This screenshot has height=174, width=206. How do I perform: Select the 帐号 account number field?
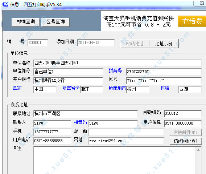coord(164,80)
